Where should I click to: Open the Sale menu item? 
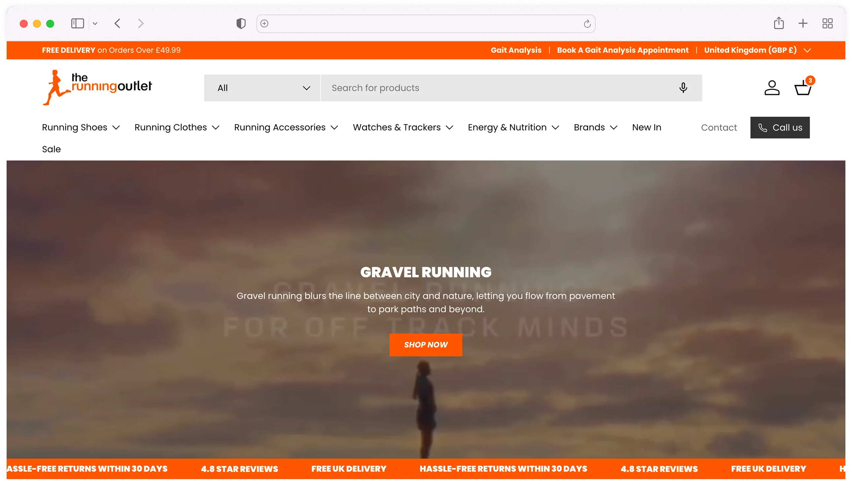(x=51, y=149)
